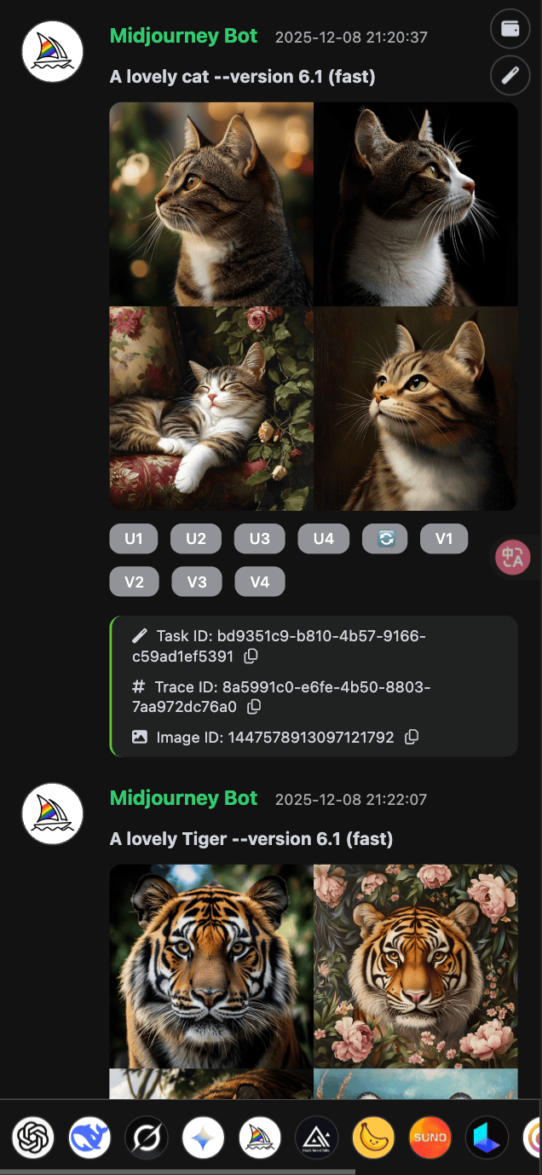542x1175 pixels.
Task: Click the pencil edit icon at top right
Action: coord(510,75)
